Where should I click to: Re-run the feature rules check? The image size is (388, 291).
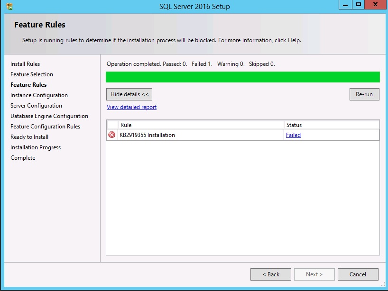[364, 94]
